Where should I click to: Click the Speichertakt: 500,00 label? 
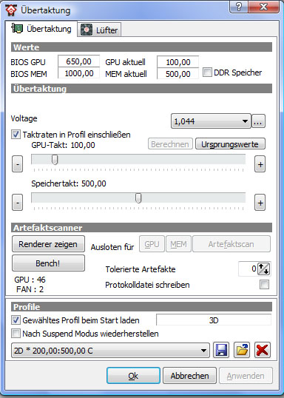69,183
